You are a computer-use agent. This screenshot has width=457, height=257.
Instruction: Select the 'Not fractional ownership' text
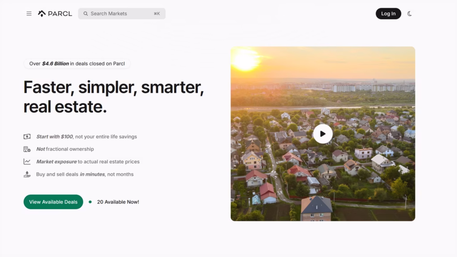(x=65, y=149)
